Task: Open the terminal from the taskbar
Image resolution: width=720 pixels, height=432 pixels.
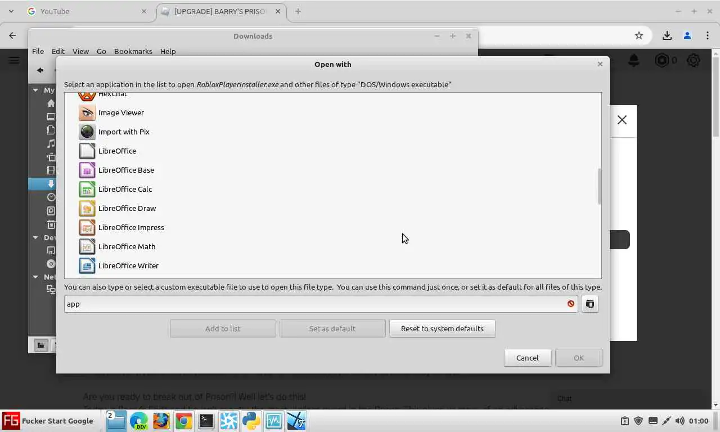Action: point(206,421)
